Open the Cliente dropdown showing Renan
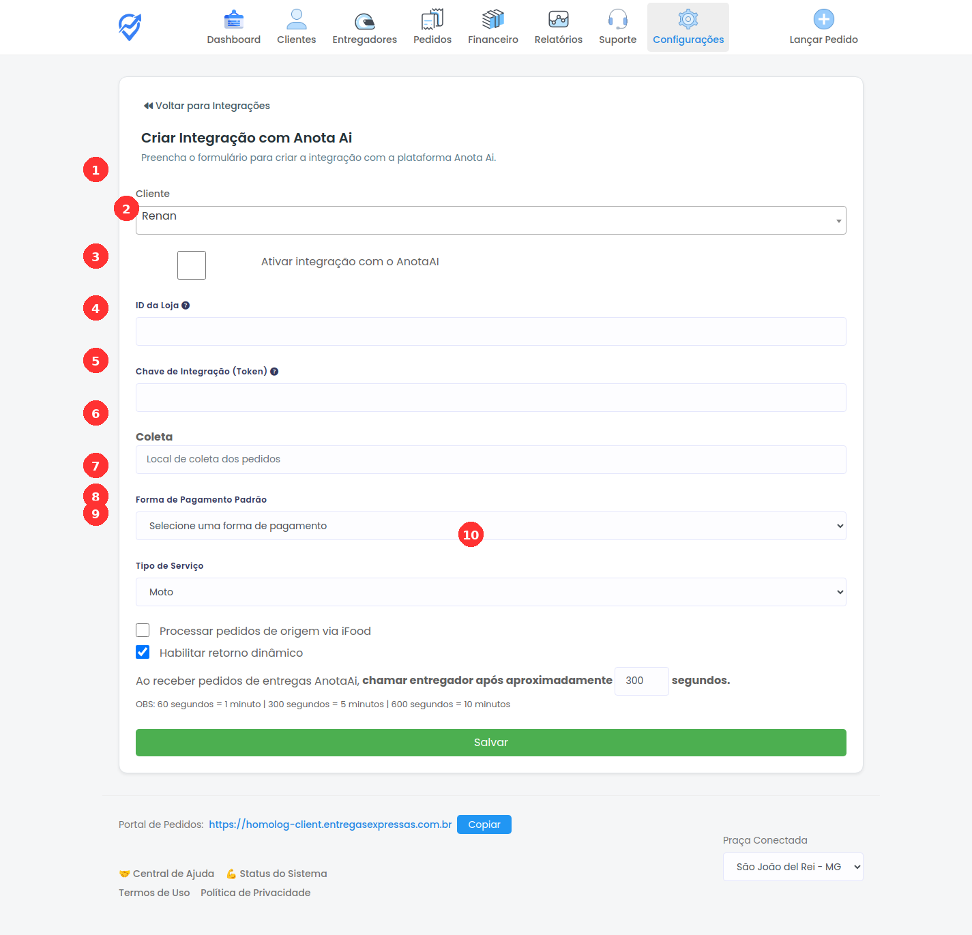This screenshot has width=972, height=935. pos(490,220)
